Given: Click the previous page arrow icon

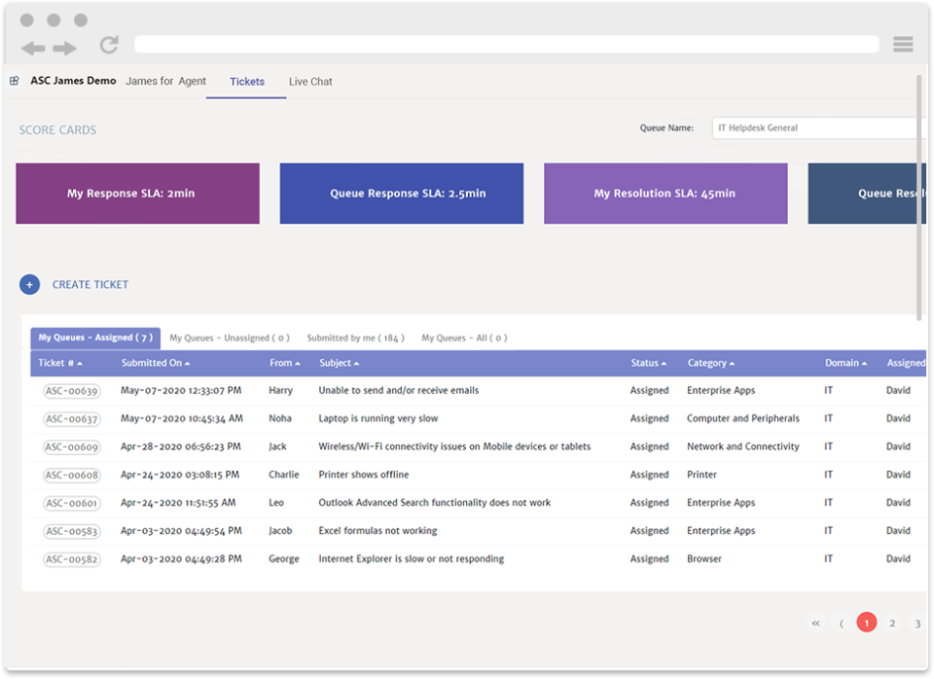Looking at the screenshot, I should [x=841, y=623].
